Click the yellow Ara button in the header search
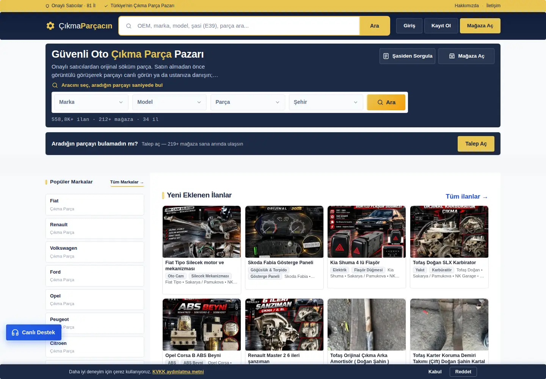Image resolution: width=546 pixels, height=379 pixels. pyautogui.click(x=375, y=26)
